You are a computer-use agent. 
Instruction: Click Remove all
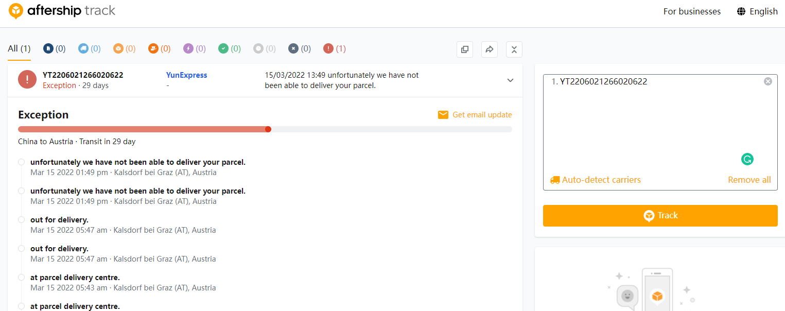click(749, 180)
